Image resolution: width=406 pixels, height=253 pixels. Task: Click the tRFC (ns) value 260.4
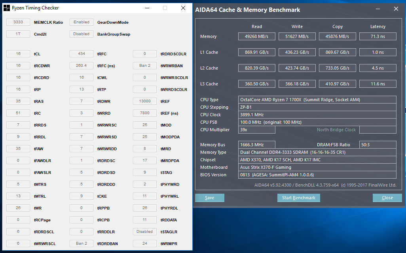coord(81,66)
